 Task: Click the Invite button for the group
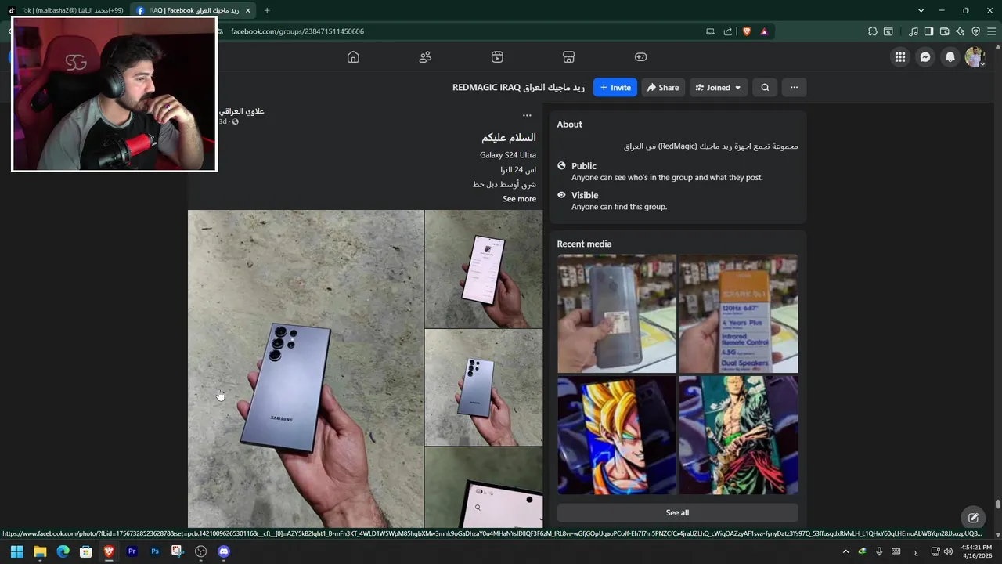[x=615, y=88]
